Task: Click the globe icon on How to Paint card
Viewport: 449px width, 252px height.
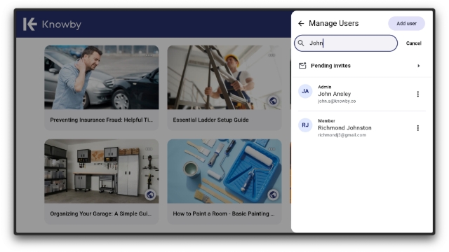Action: (x=273, y=195)
